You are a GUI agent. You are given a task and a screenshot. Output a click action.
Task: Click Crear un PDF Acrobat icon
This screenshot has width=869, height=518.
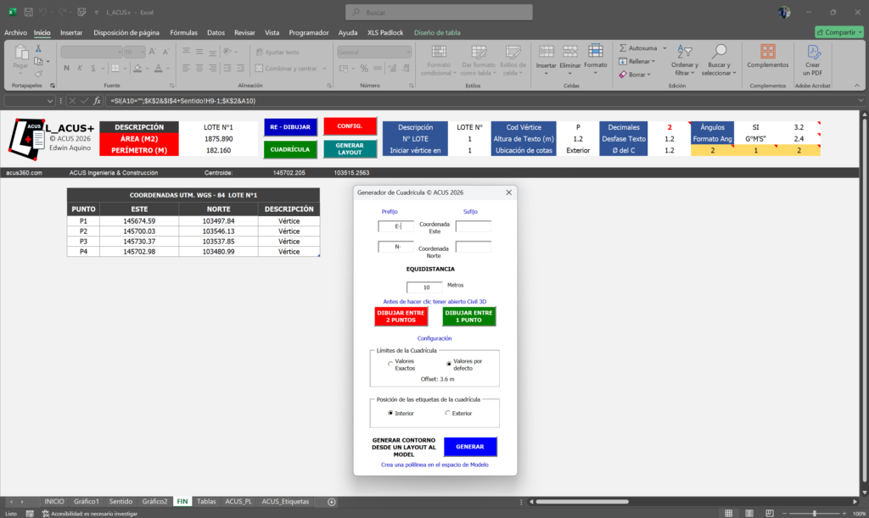click(812, 53)
